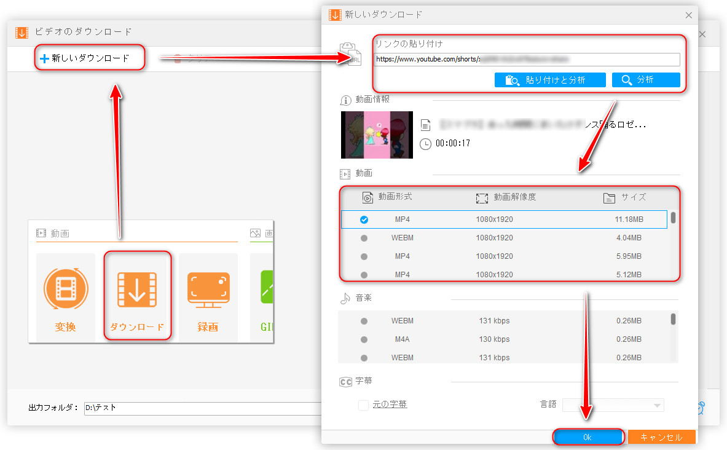Click the YouTube link input field
727x450 pixels.
527,60
